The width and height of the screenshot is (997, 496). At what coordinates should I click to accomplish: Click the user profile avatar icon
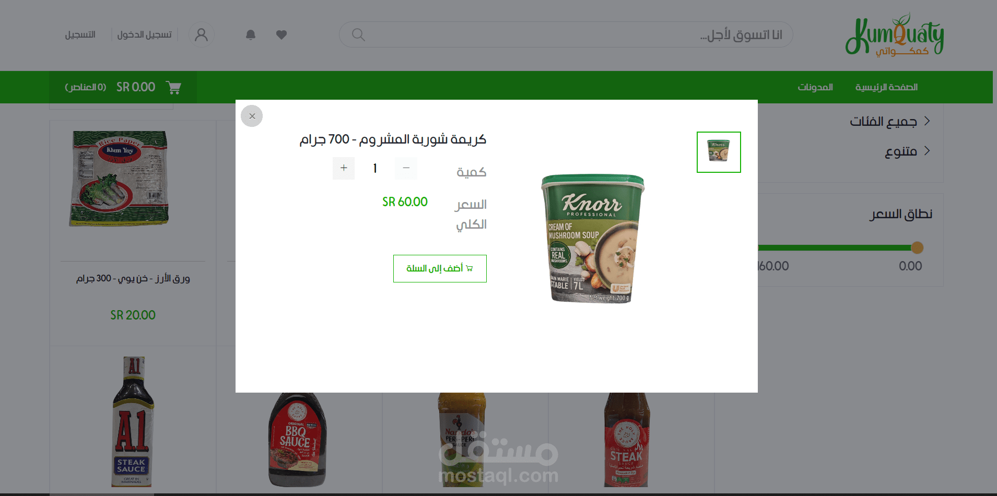201,34
